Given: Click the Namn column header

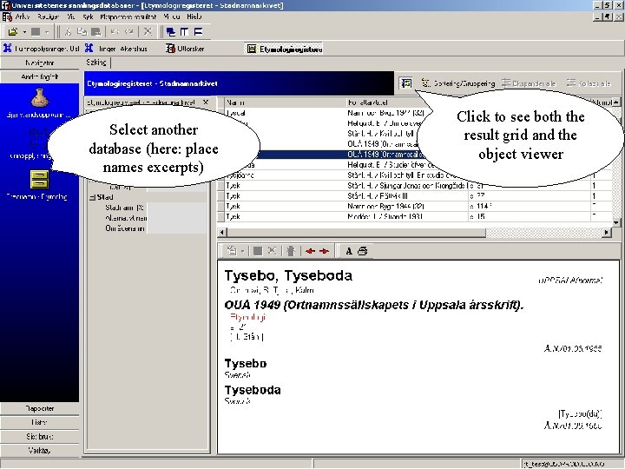Looking at the screenshot, I should click(x=286, y=102).
